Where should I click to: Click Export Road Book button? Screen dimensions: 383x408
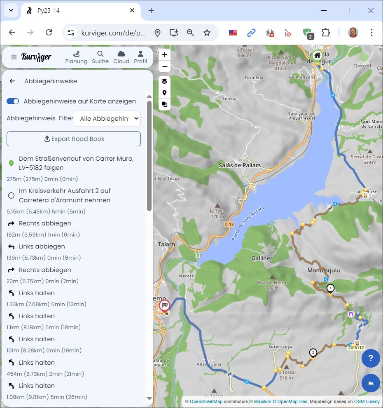coord(74,139)
